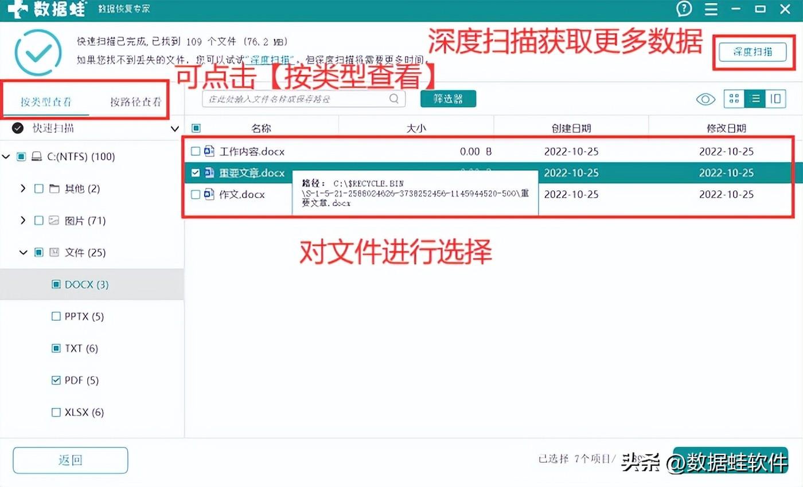Viewport: 803px width, 487px height.
Task: Switch to grid thumbnail view
Action: [734, 99]
